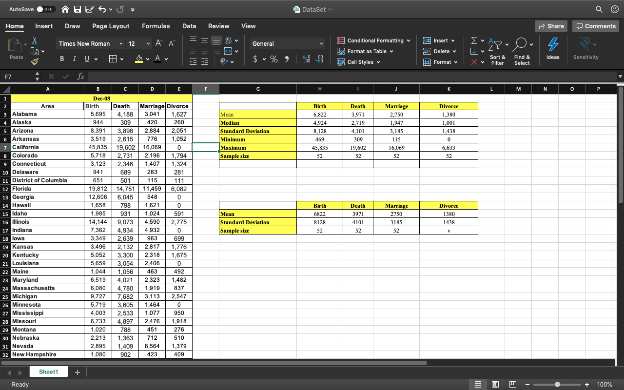Select the Format Painter brush icon
The image size is (624, 390).
pos(35,62)
